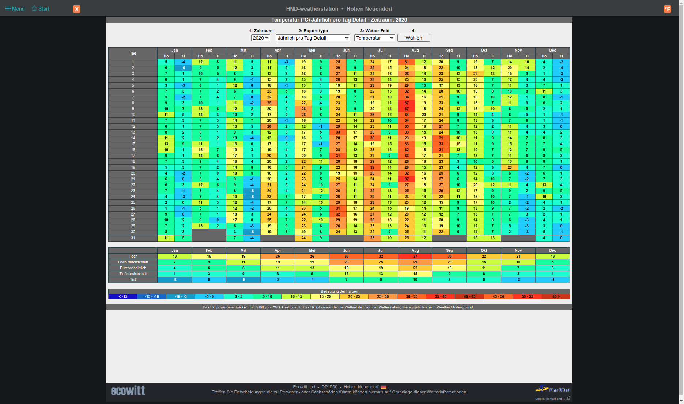Screen dimensions: 684x404
Task: Follow the Weather Underground link
Action: click(454, 307)
